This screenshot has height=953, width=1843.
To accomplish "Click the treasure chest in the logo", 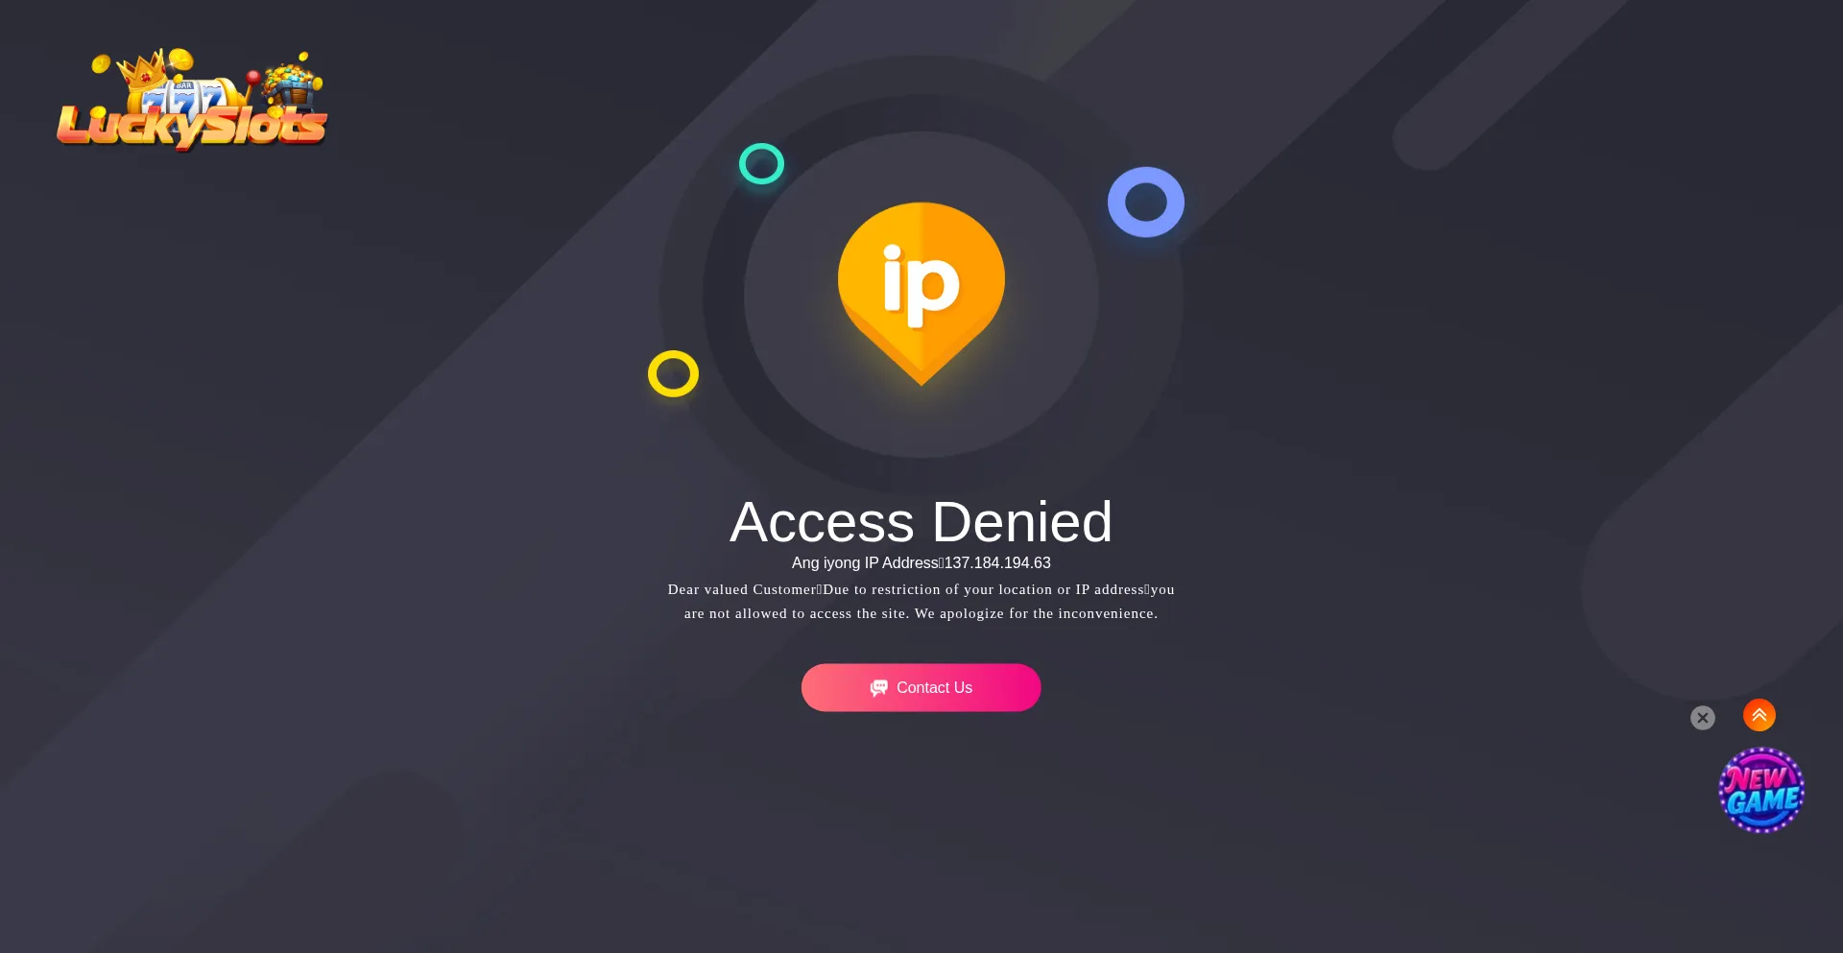I will coord(291,85).
